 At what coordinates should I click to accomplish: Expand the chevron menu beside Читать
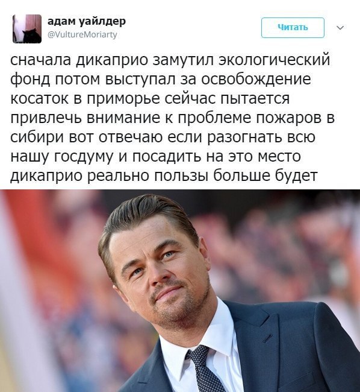[340, 28]
